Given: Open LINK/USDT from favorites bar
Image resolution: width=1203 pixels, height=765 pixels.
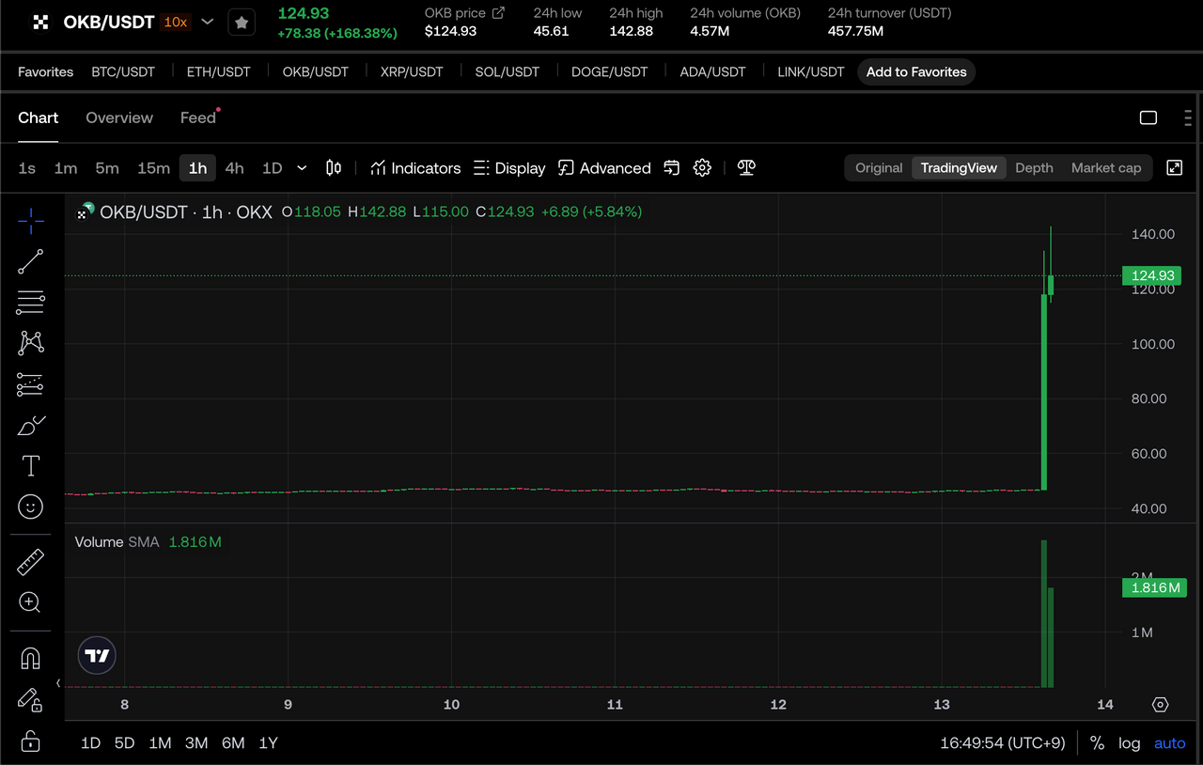Looking at the screenshot, I should tap(811, 71).
